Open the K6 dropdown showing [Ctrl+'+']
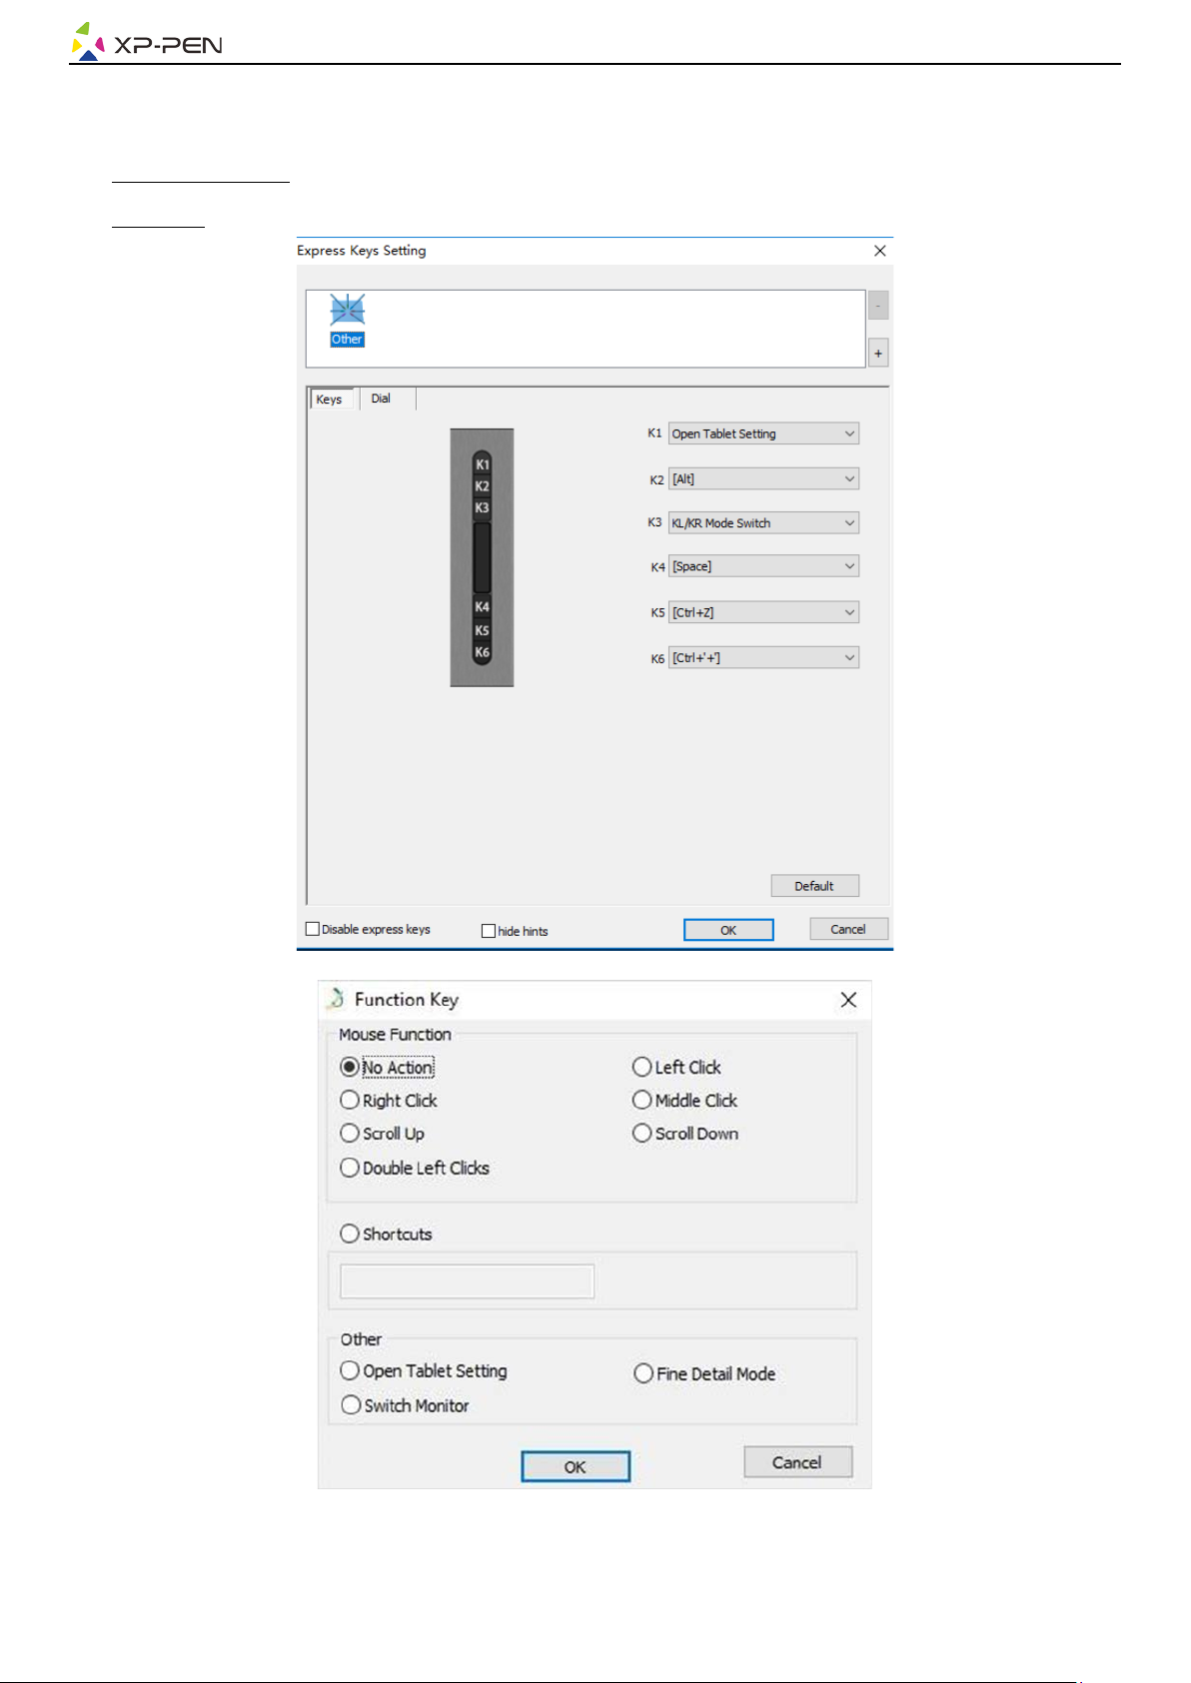The width and height of the screenshot is (1191, 1683). (x=763, y=658)
